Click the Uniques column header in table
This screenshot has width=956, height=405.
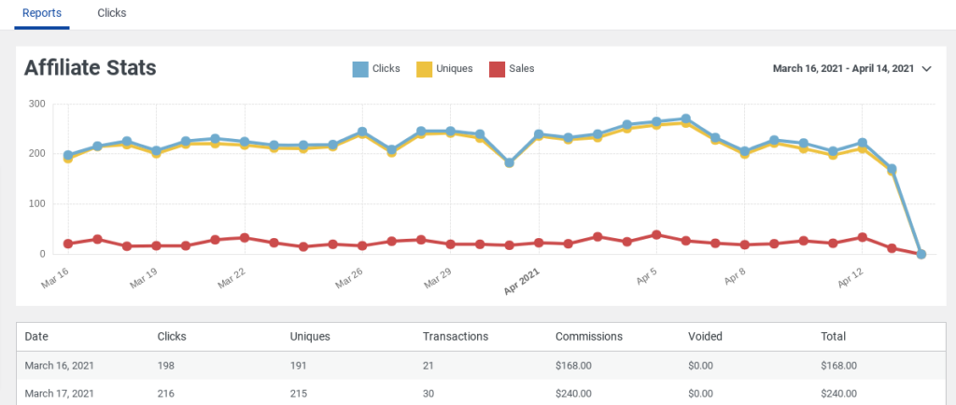311,337
